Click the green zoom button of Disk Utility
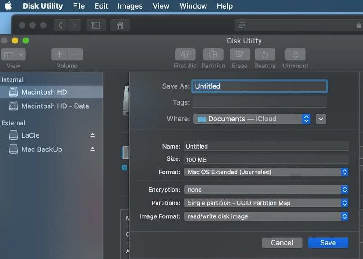The width and height of the screenshot is (363, 259). coord(26,41)
